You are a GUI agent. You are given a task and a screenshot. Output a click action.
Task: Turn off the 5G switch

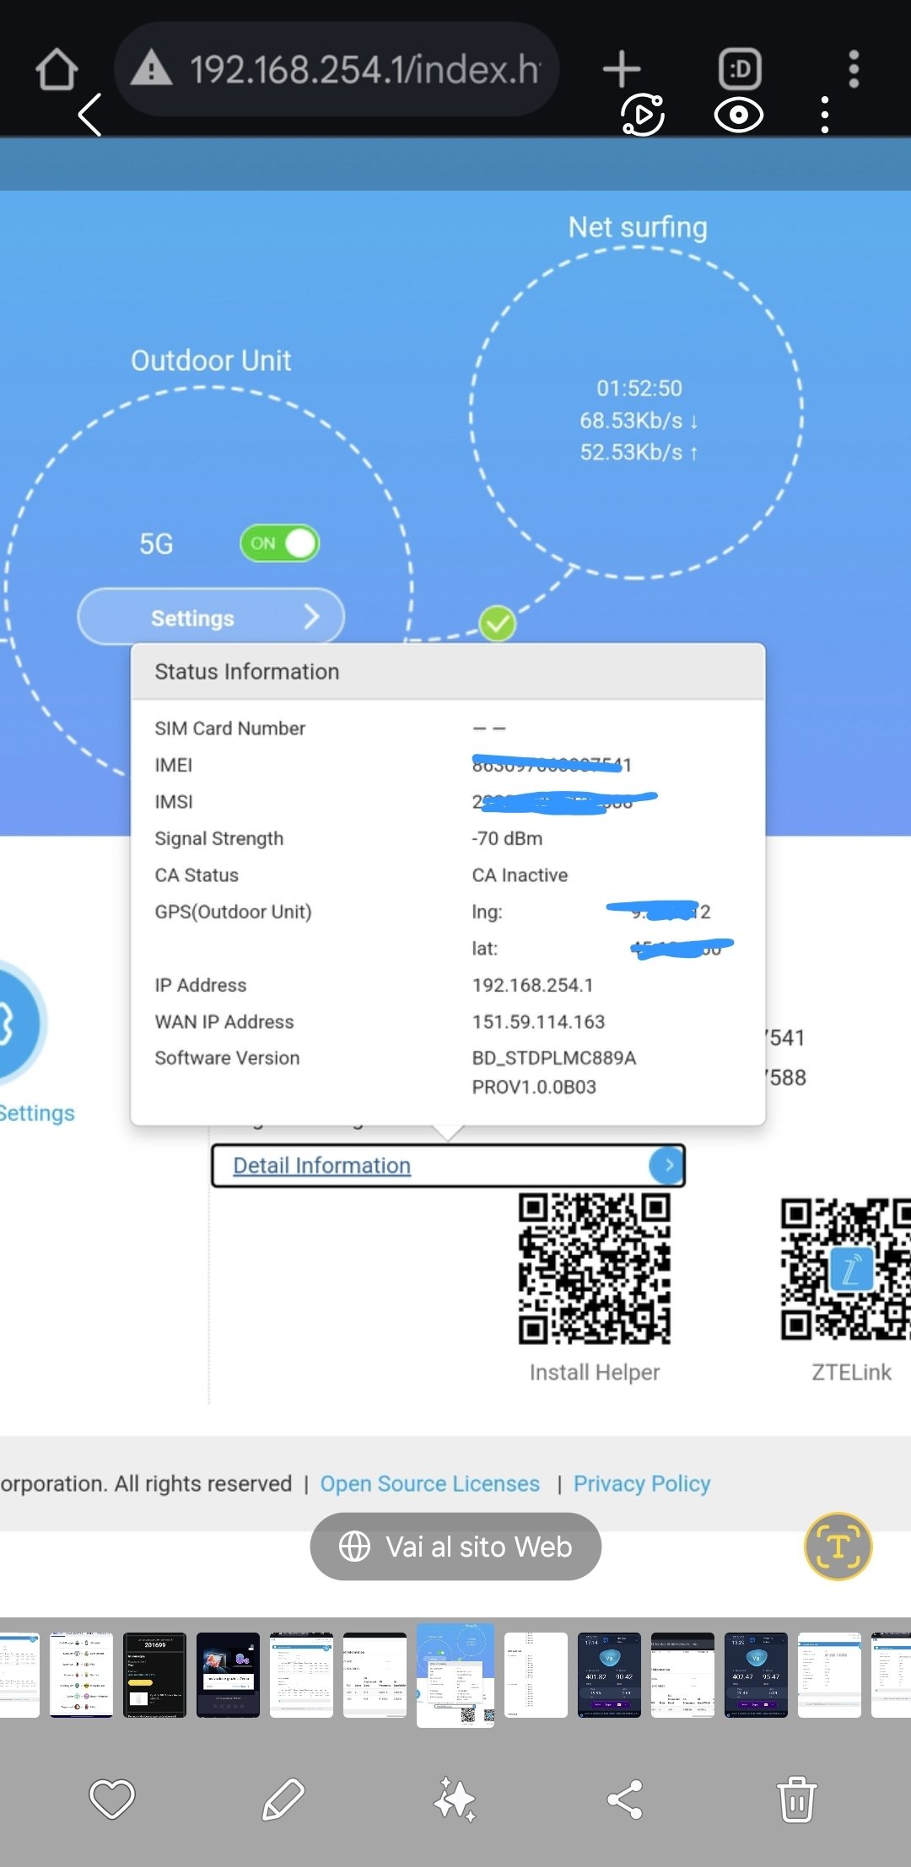pyautogui.click(x=279, y=543)
